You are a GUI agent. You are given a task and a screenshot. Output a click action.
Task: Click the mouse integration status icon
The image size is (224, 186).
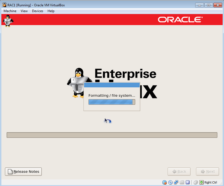pos(196,182)
